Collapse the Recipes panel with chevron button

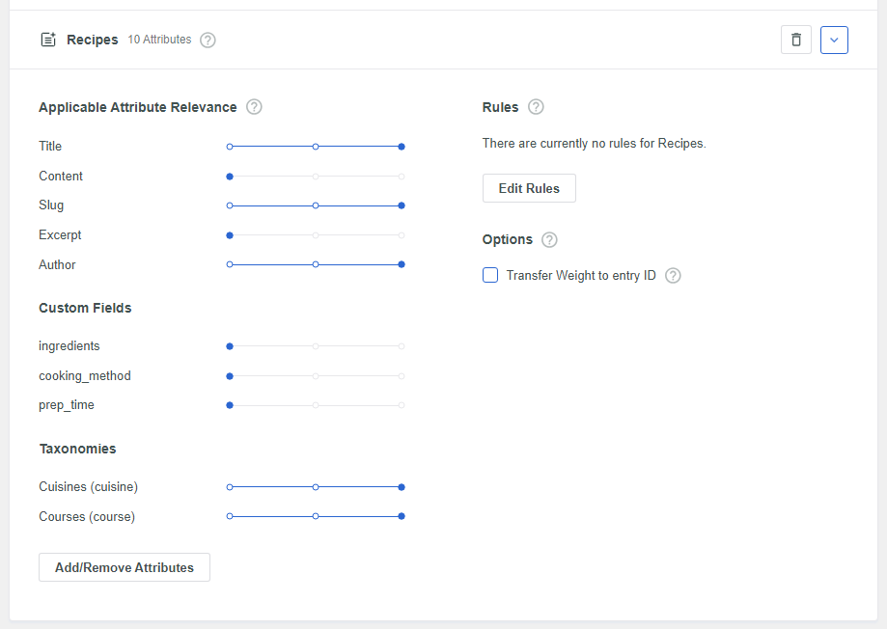coord(834,41)
